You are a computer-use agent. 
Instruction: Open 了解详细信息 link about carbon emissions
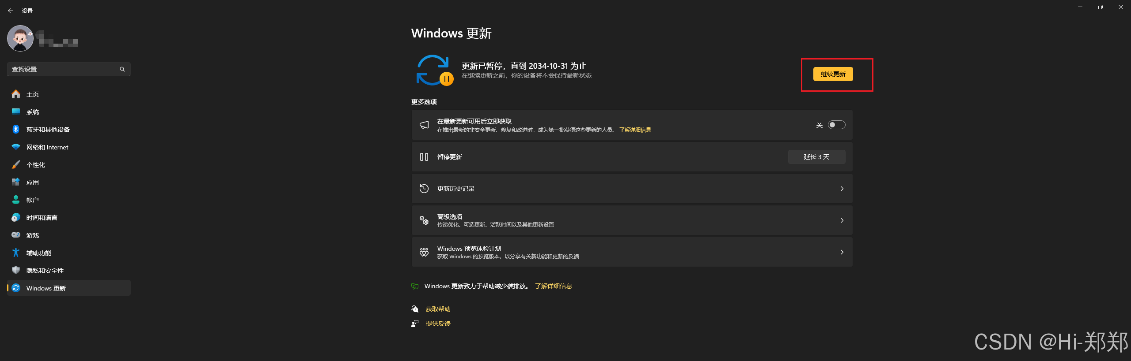point(554,287)
